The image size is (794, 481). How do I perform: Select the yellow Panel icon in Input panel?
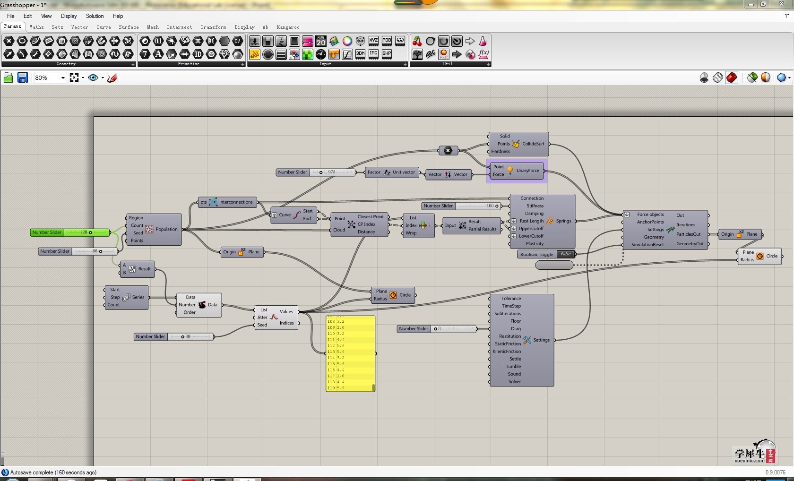click(x=255, y=54)
